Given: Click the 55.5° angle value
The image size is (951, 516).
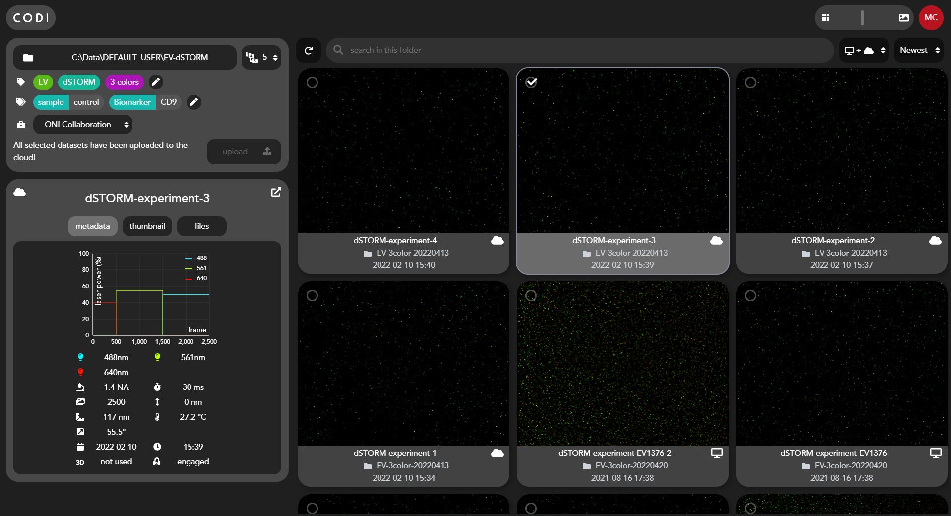Looking at the screenshot, I should 116,432.
